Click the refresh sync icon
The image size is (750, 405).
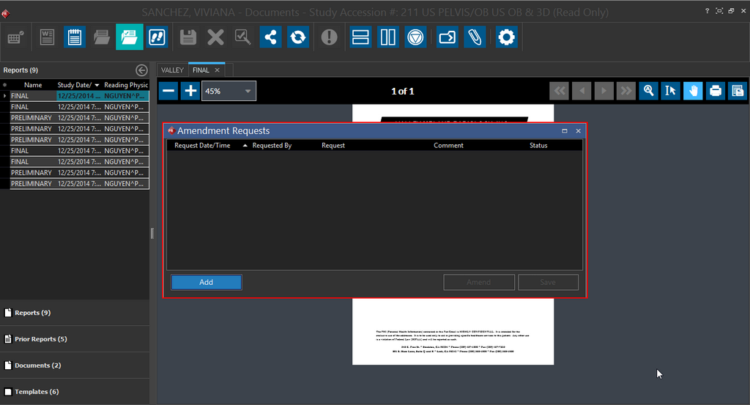(297, 37)
